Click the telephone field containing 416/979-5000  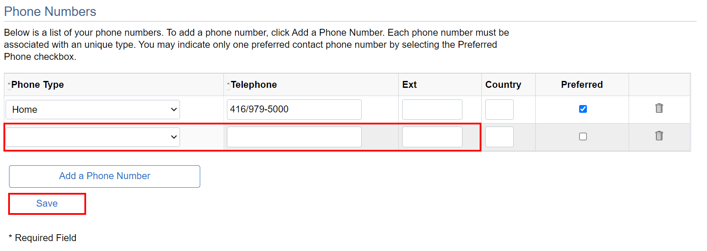(294, 109)
